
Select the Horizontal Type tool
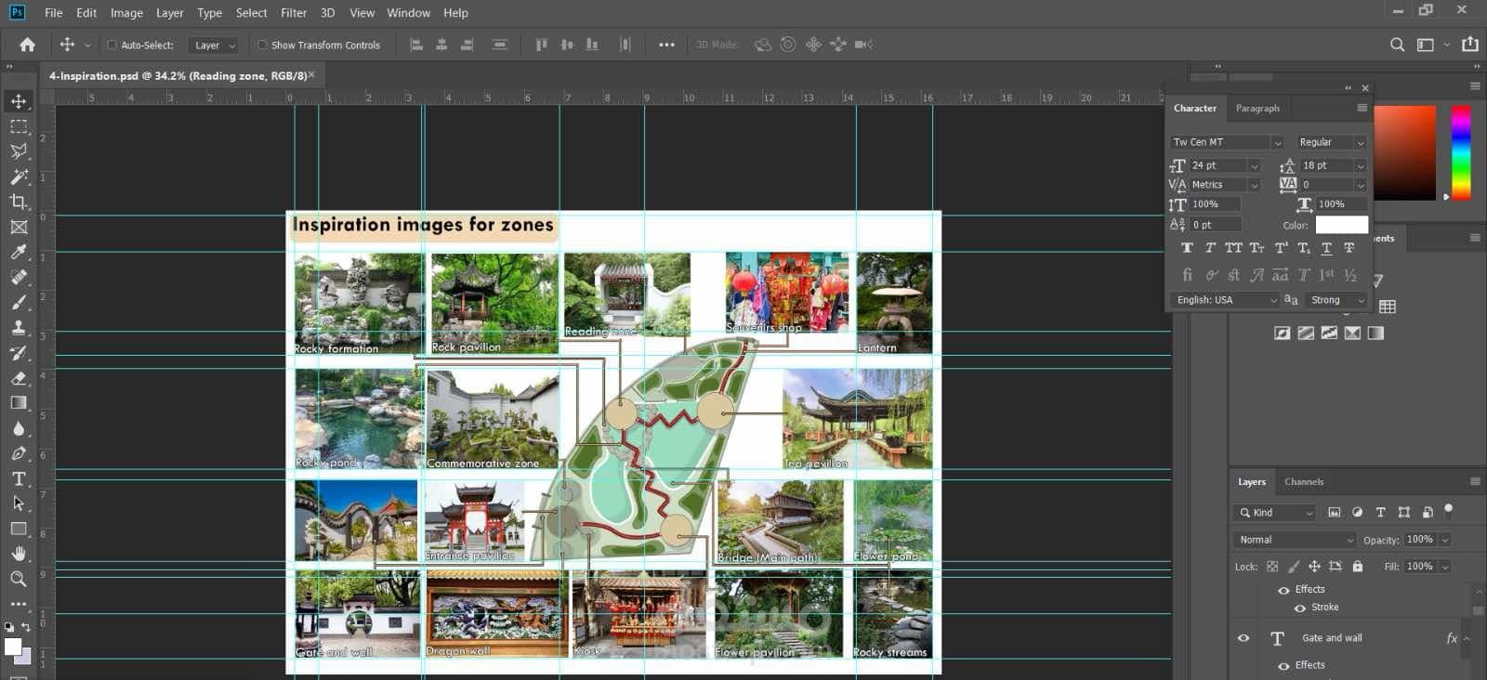pyautogui.click(x=19, y=478)
